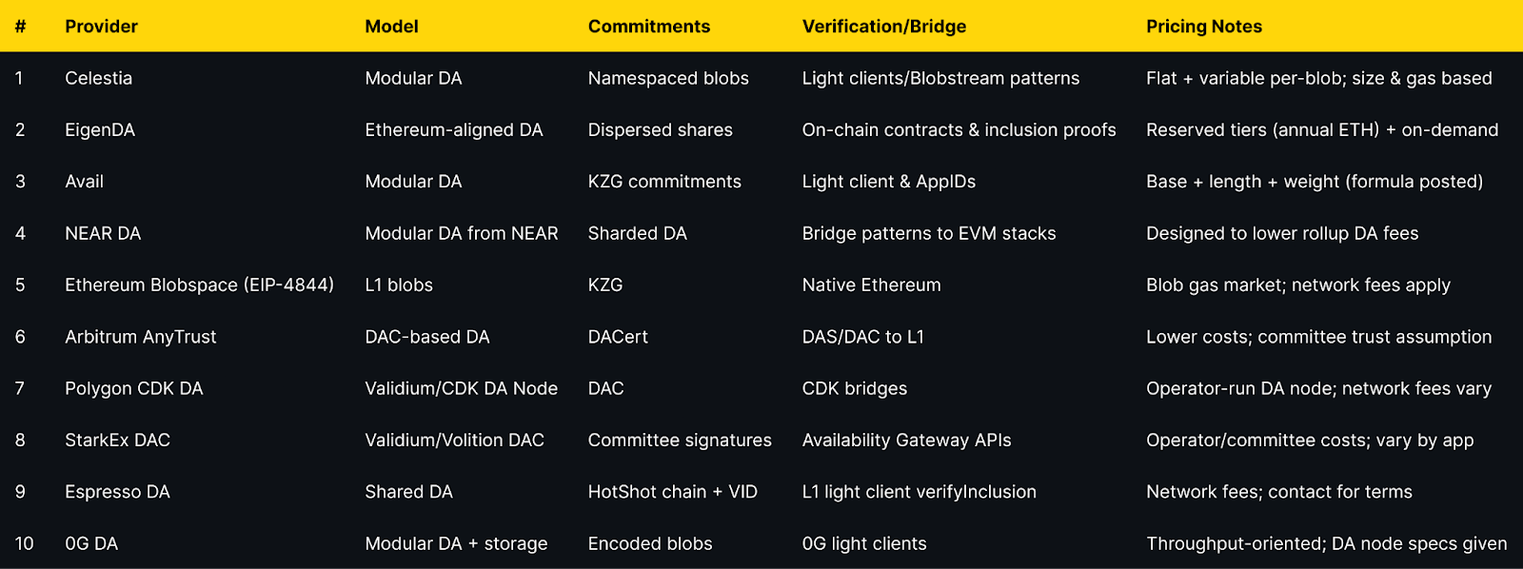Select the HotShot chain + VID cell
1523x569 pixels.
point(673,492)
